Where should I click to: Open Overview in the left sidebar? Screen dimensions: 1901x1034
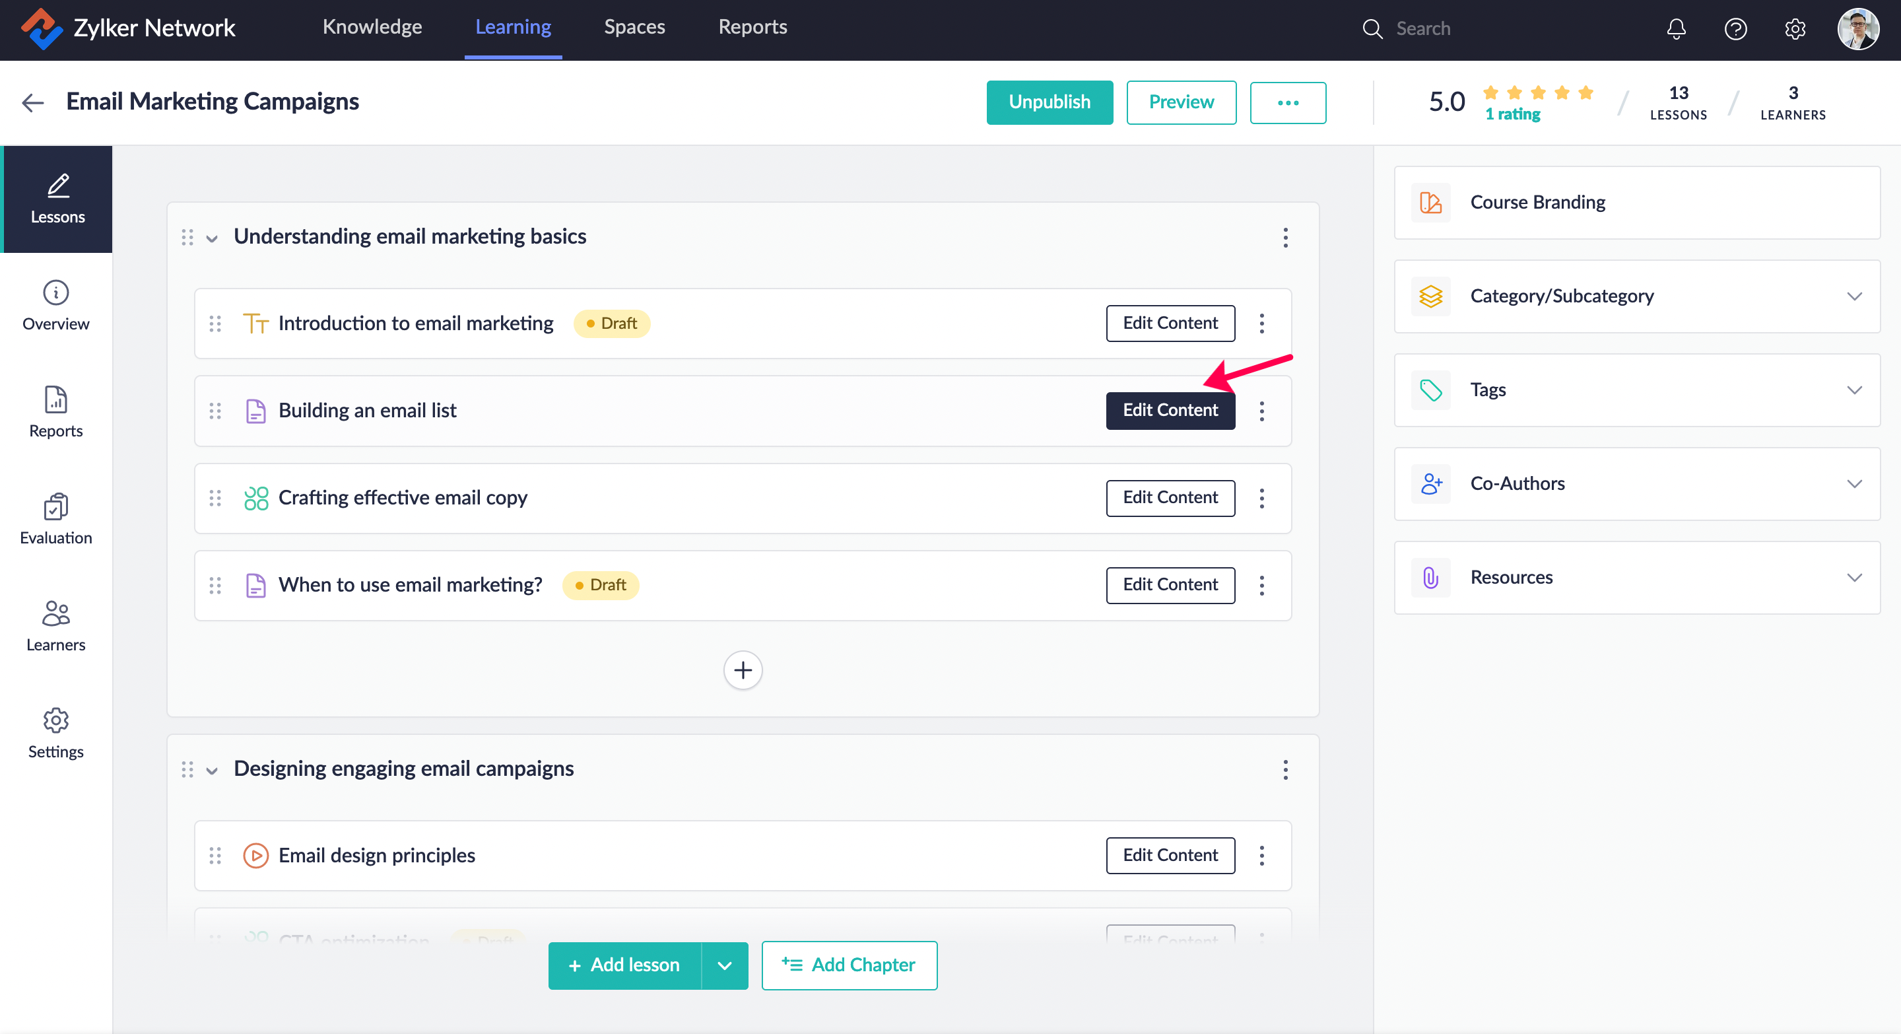coord(56,305)
